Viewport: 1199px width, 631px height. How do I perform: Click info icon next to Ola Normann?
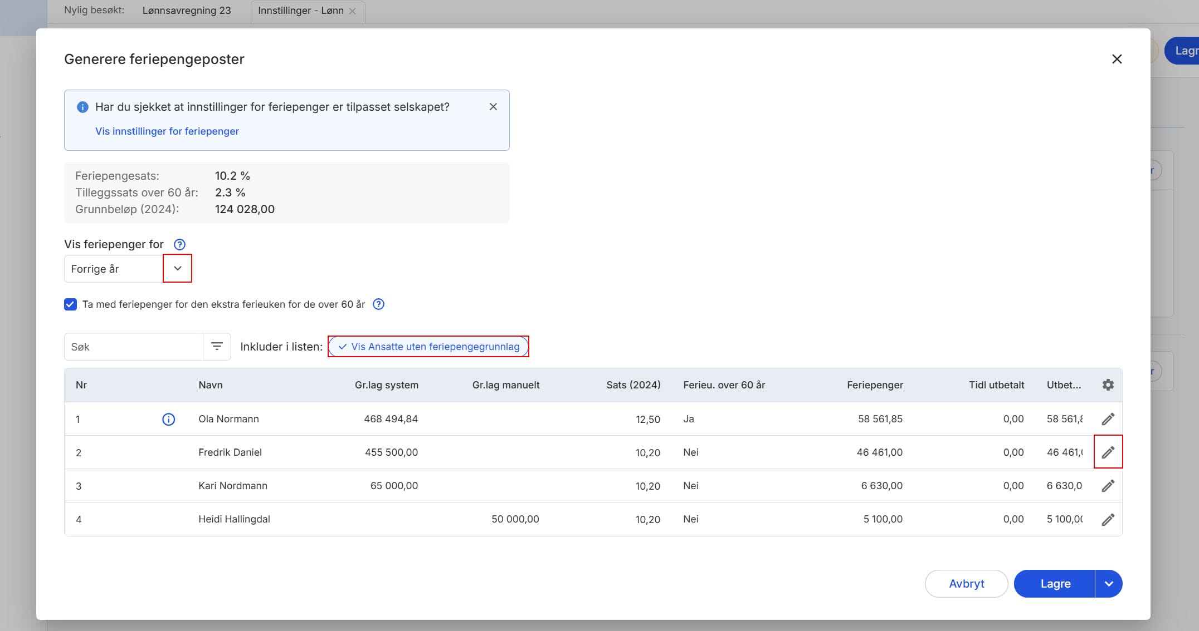coord(168,419)
